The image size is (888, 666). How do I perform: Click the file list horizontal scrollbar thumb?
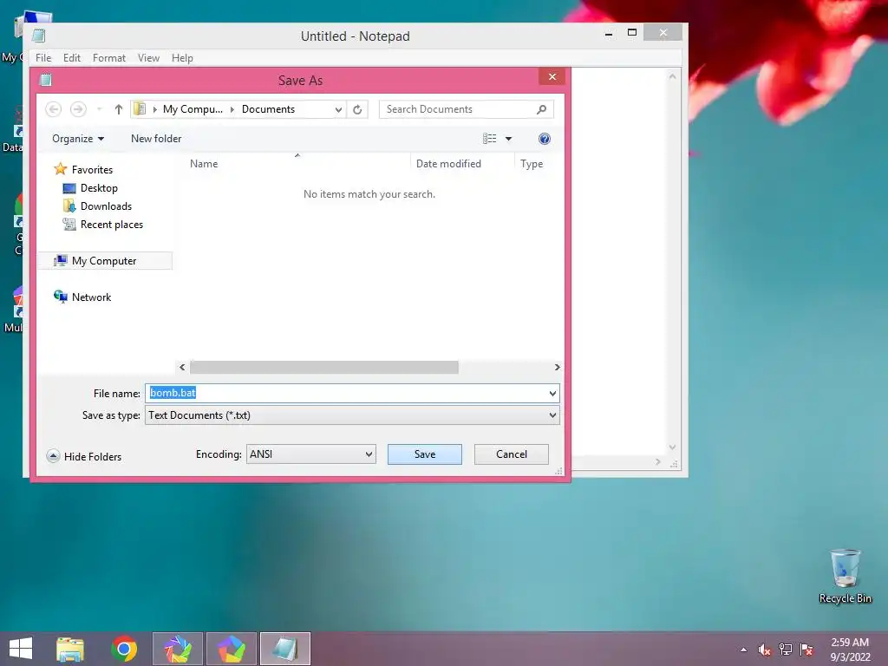click(324, 367)
